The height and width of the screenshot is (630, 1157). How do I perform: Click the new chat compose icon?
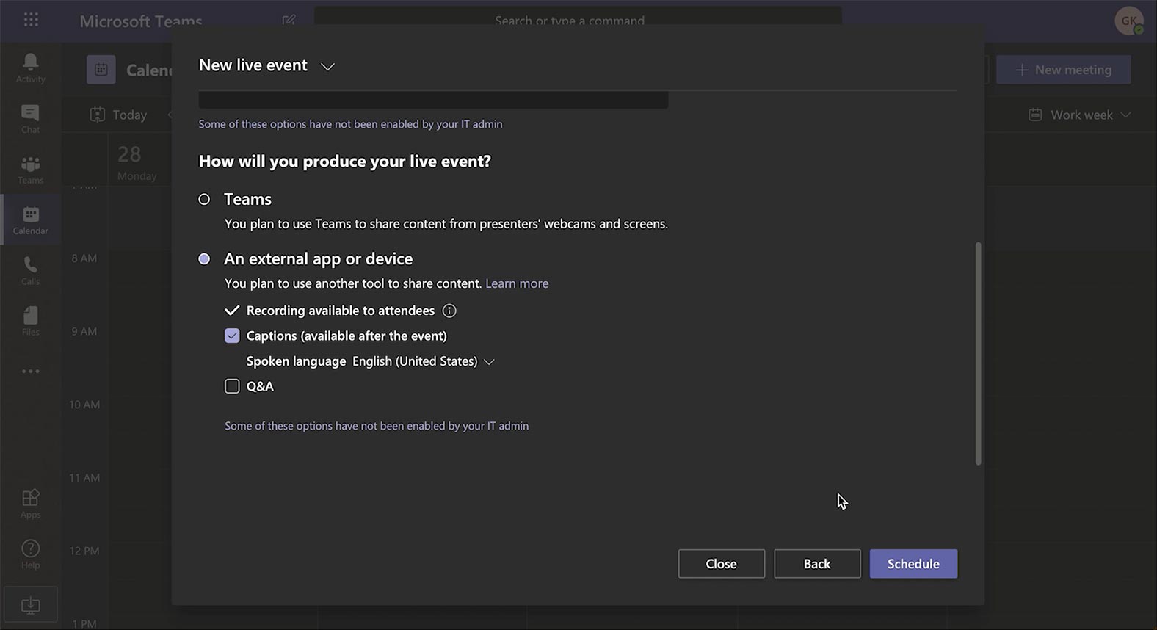coord(289,20)
